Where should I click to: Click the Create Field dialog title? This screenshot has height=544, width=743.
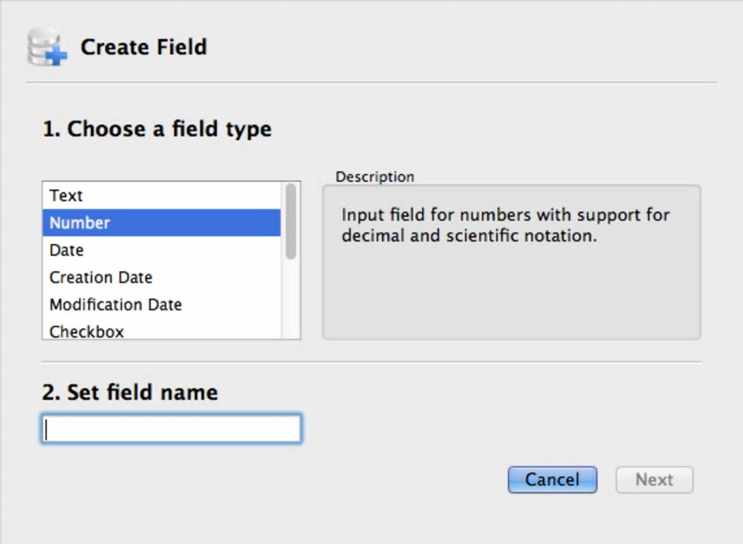click(x=144, y=47)
